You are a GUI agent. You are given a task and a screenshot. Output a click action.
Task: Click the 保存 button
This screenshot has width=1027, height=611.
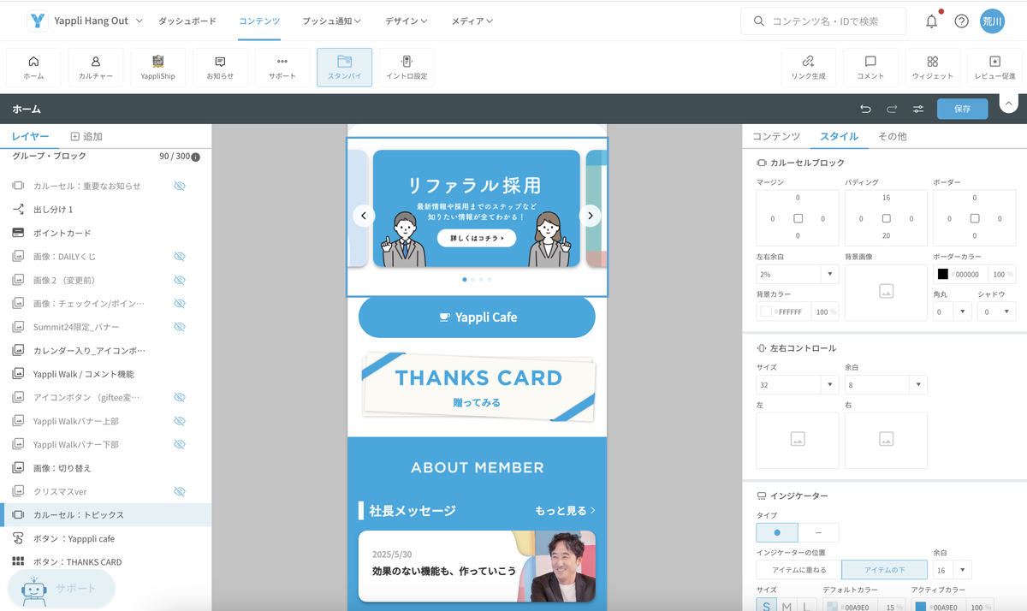coord(962,109)
